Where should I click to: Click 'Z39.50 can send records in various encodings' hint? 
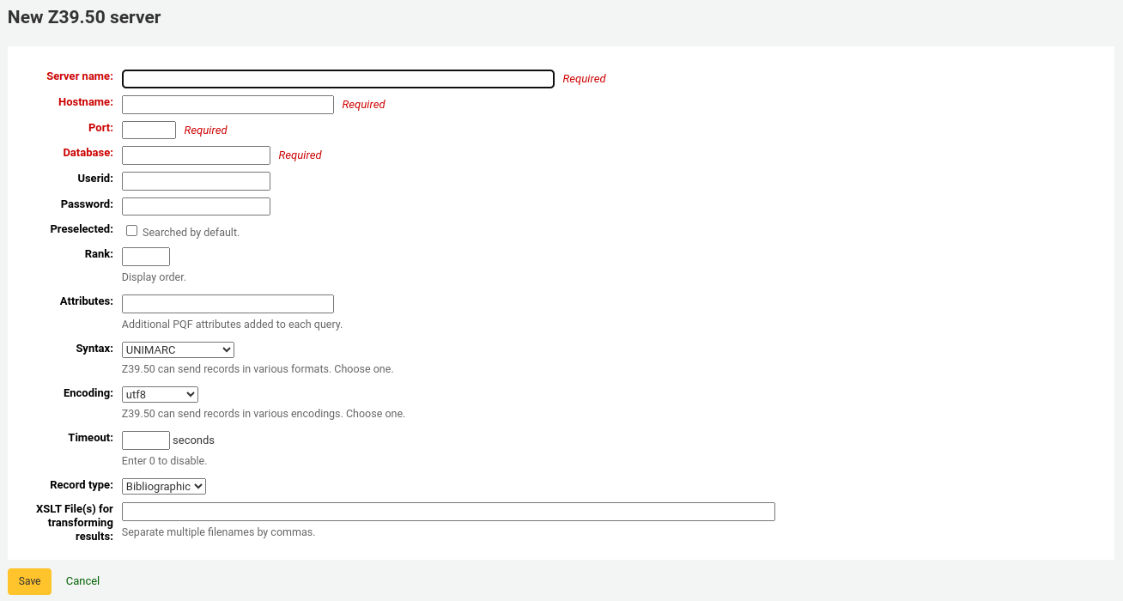[264, 414]
